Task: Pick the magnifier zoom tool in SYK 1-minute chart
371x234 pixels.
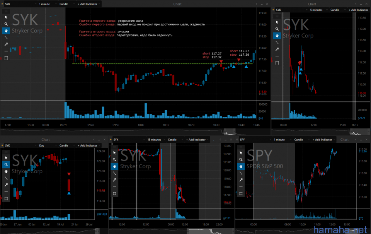Action: [6, 24]
